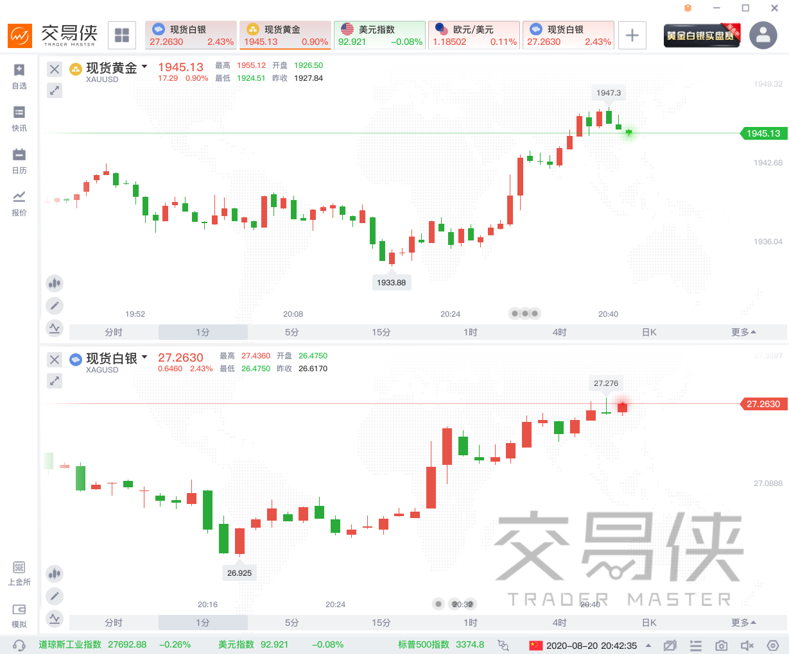Image resolution: width=789 pixels, height=654 pixels.
Task: Click the gold chart scroll dots control
Action: click(525, 314)
